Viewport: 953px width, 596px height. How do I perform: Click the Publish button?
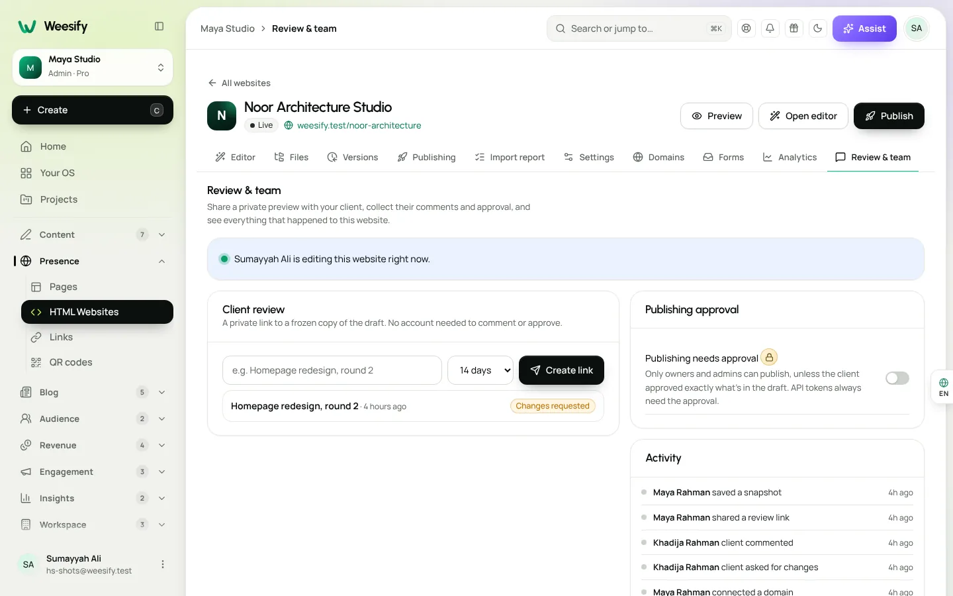point(889,116)
